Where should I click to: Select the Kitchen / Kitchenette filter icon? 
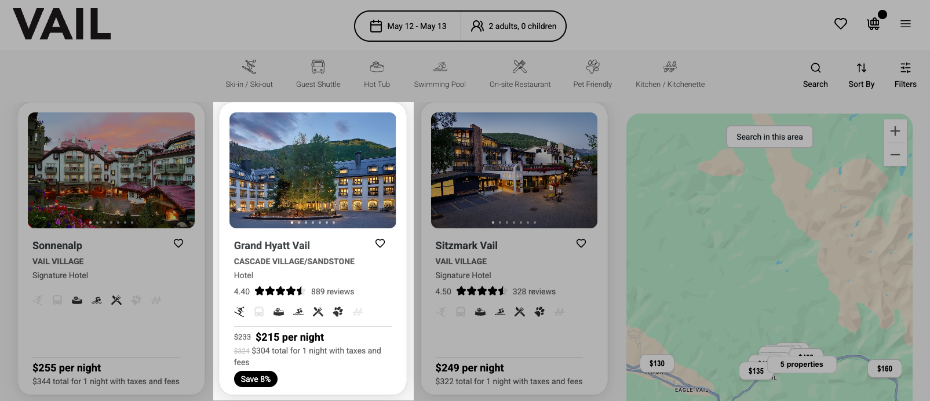670,67
